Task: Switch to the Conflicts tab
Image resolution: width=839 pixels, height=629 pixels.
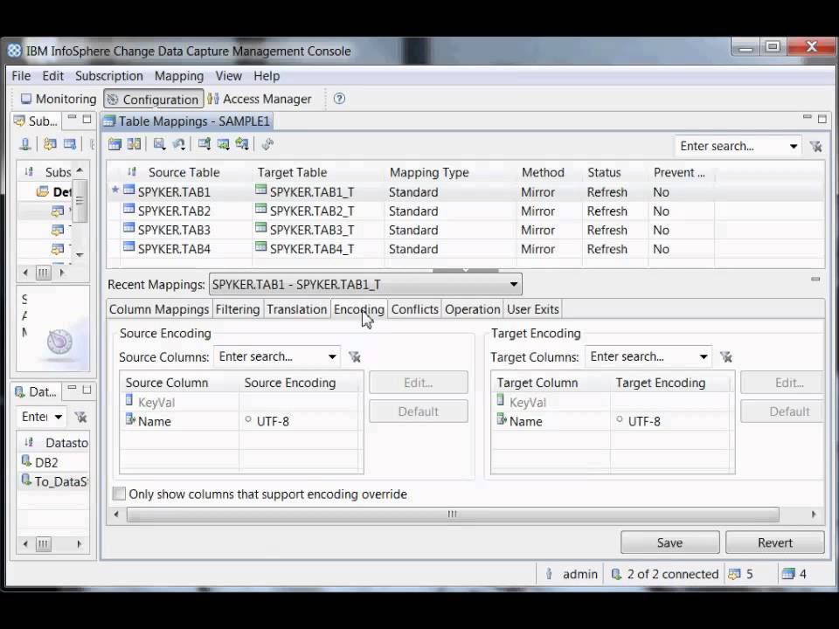Action: (414, 309)
